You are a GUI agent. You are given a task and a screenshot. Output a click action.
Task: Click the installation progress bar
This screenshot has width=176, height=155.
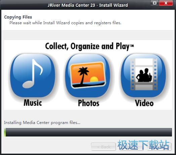pos(88,132)
